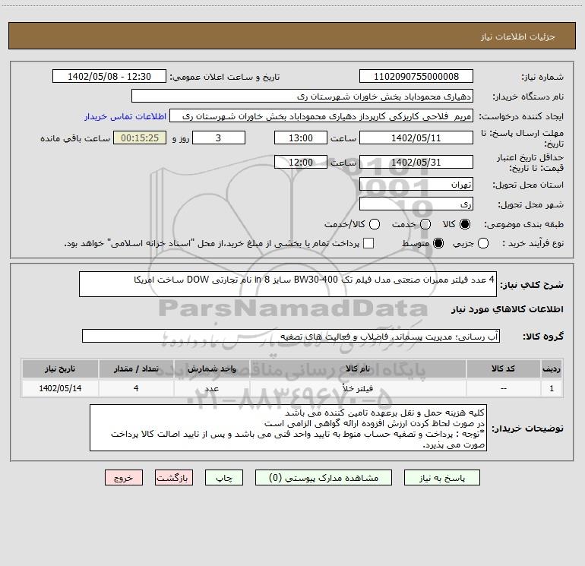Image resolution: width=585 pixels, height=566 pixels.
Task: Toggle the Islamic treasury payment checkbox
Action: 368,243
